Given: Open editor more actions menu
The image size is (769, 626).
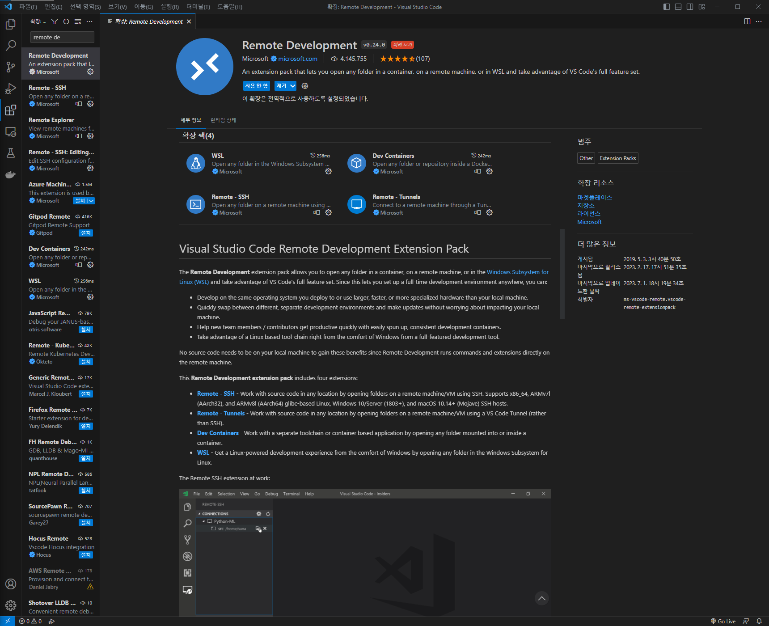Looking at the screenshot, I should pyautogui.click(x=759, y=21).
